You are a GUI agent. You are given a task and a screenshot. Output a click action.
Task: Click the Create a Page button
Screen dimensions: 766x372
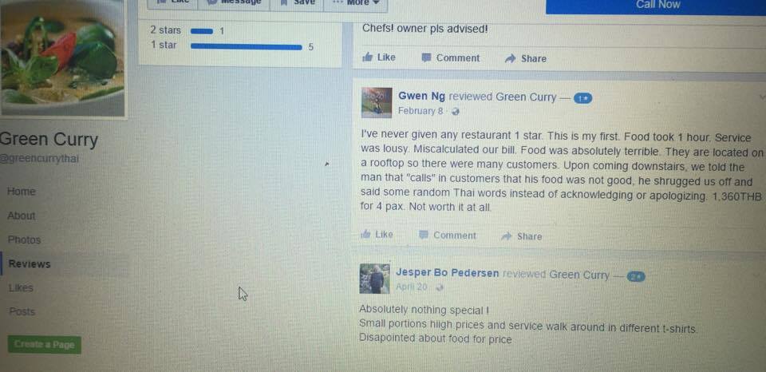[x=45, y=345]
